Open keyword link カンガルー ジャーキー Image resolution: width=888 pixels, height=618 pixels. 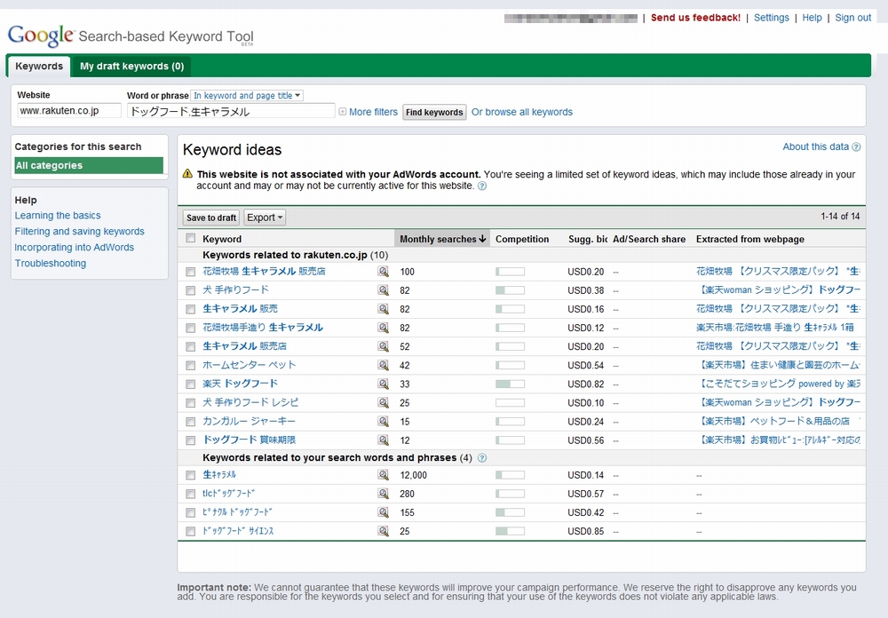[x=250, y=421]
